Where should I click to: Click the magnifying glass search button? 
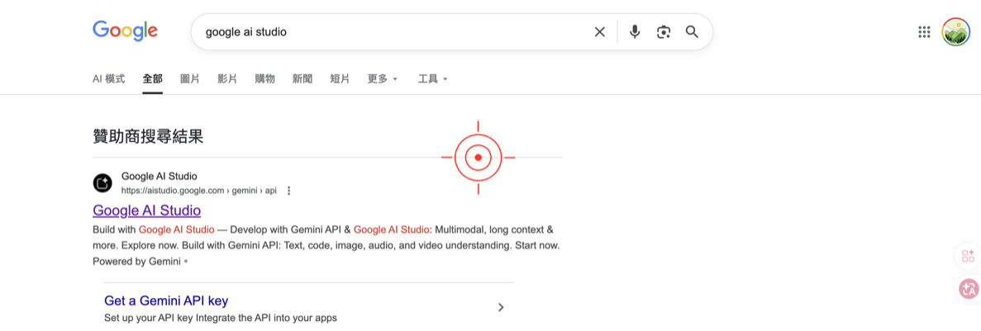pyautogui.click(x=692, y=32)
